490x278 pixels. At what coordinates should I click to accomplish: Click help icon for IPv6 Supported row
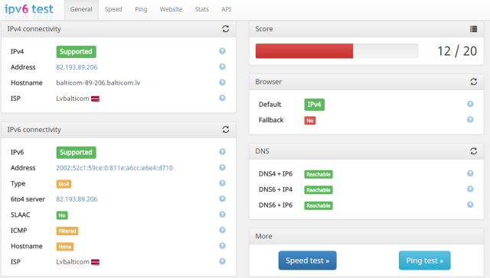tap(222, 152)
